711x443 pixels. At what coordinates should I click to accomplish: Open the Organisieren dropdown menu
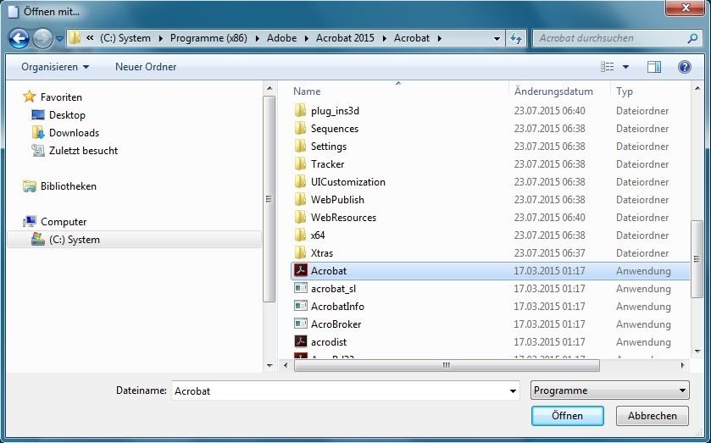pyautogui.click(x=55, y=67)
